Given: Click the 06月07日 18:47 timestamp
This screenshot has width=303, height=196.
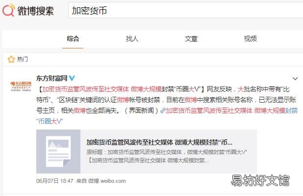Looking at the screenshot, I should coord(55,181).
